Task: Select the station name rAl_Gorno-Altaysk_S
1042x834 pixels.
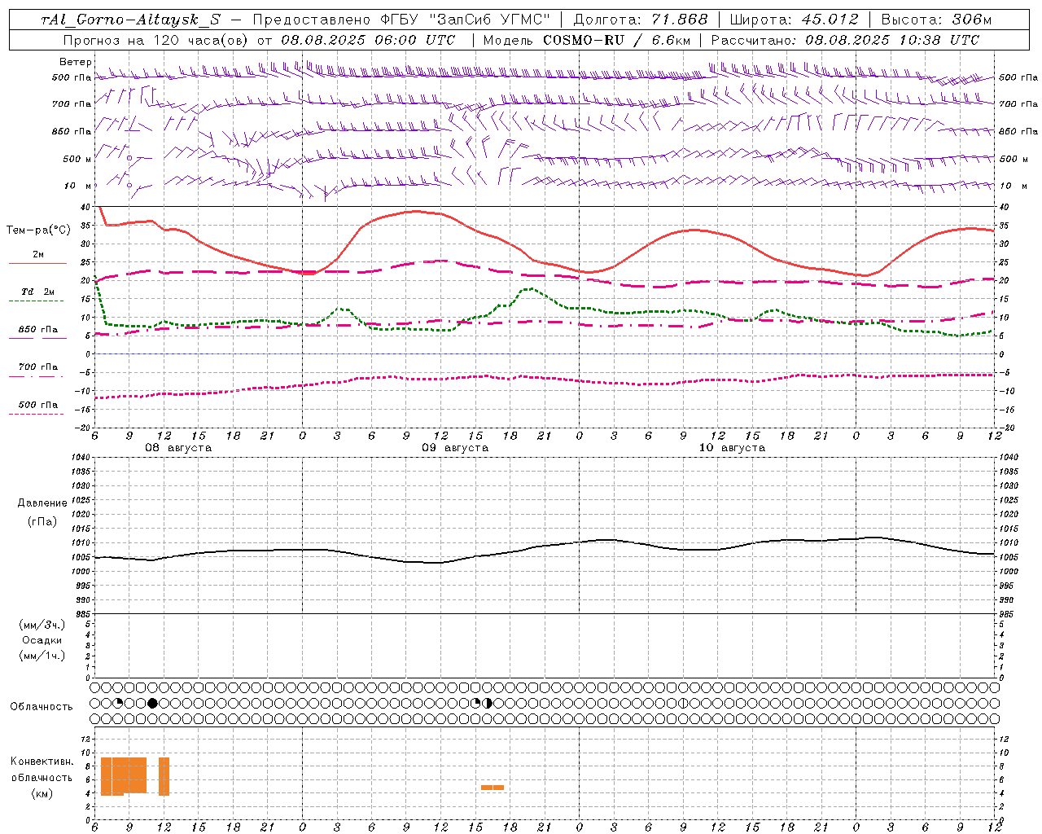Action: tap(130, 20)
